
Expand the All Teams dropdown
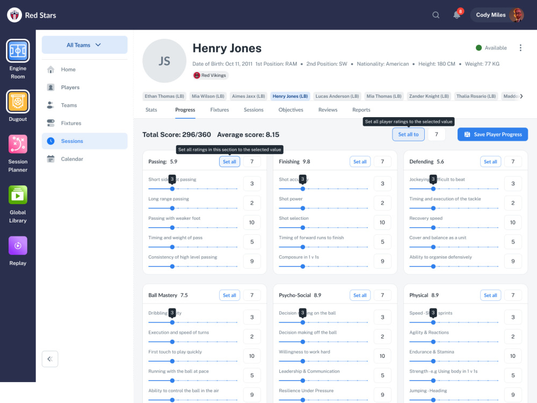point(85,45)
